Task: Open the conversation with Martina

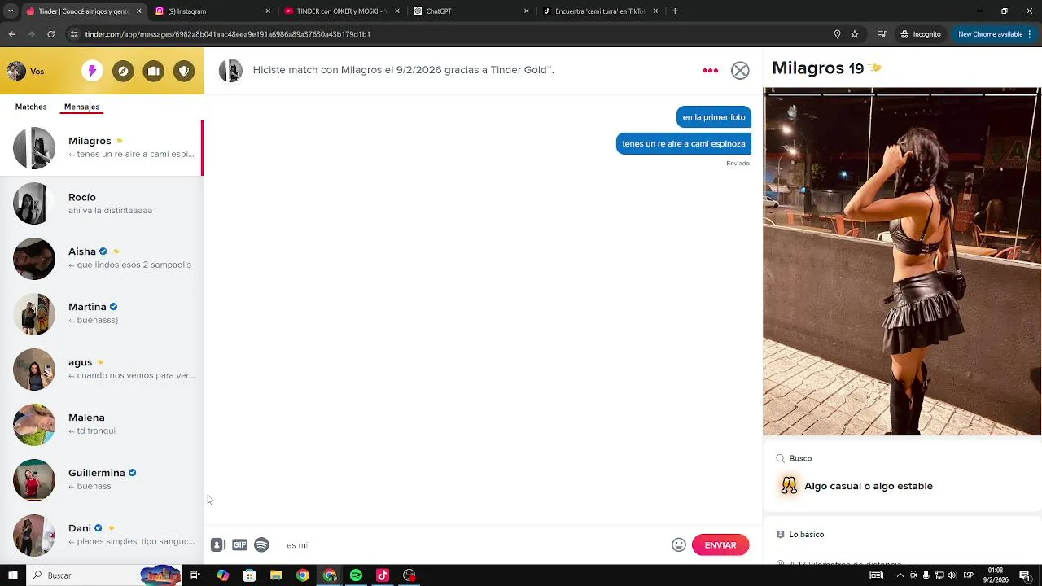Action: coord(101,313)
